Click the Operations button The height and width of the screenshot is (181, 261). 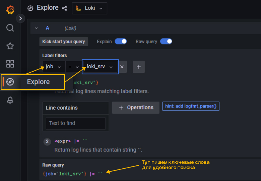[136, 107]
